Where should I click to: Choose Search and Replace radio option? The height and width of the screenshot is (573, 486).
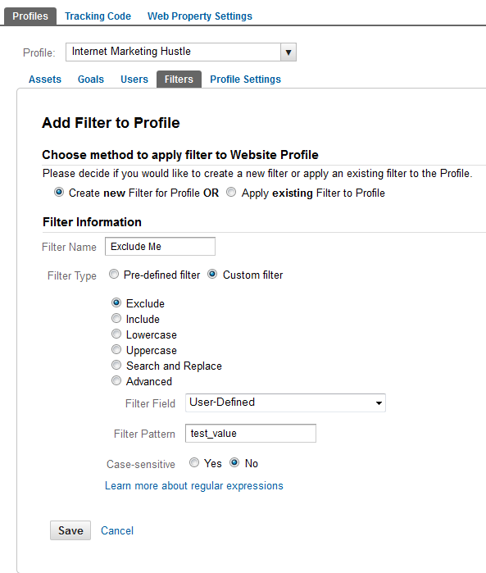pos(116,365)
